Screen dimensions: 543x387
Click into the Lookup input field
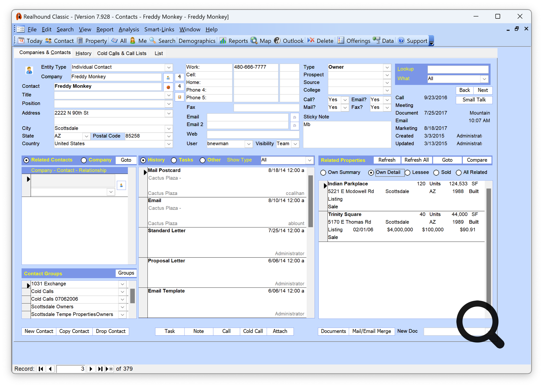458,69
